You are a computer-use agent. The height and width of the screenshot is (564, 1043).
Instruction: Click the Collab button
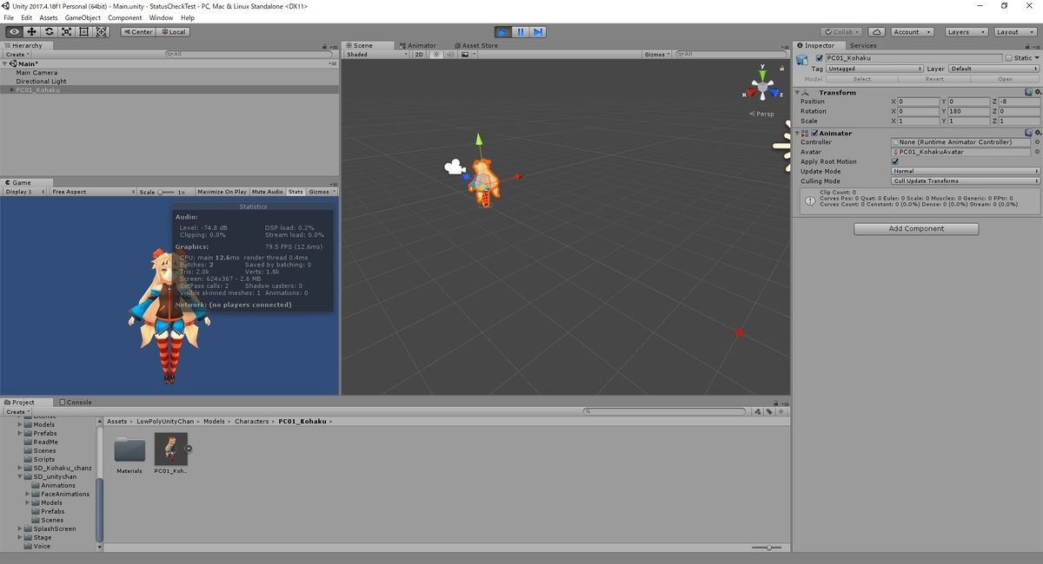click(x=843, y=32)
